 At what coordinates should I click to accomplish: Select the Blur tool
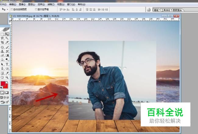click(x=2, y=59)
